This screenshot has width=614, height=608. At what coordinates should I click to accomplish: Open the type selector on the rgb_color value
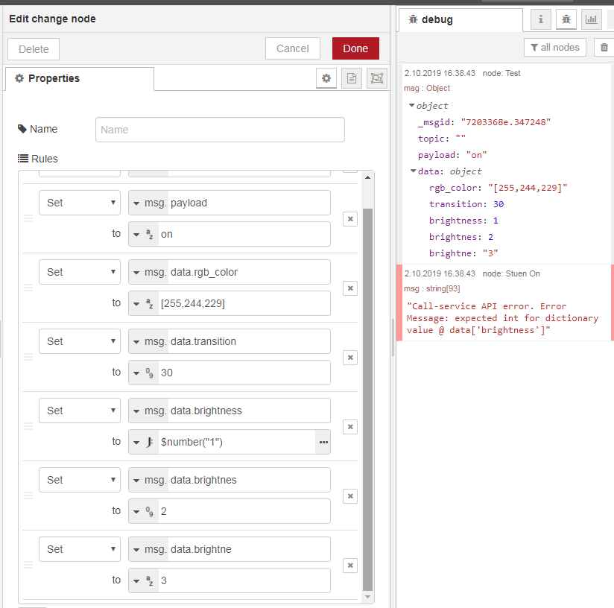click(139, 303)
